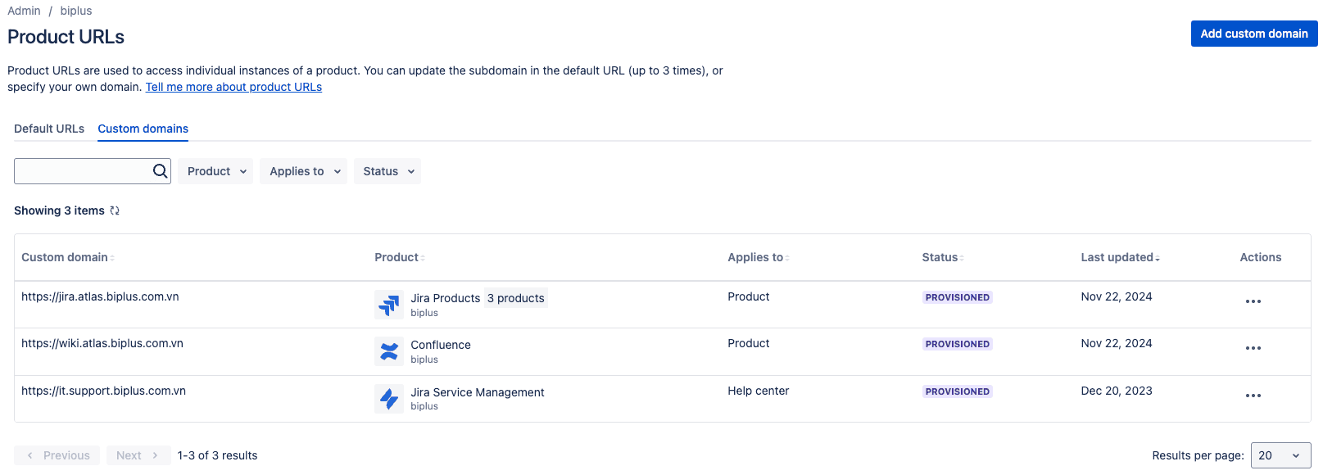1323x475 pixels.
Task: Sort table by Custom domain column
Action: coord(68,257)
